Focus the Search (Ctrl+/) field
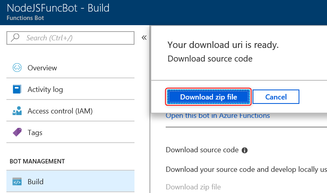This screenshot has height=193, width=327. pyautogui.click(x=76, y=38)
